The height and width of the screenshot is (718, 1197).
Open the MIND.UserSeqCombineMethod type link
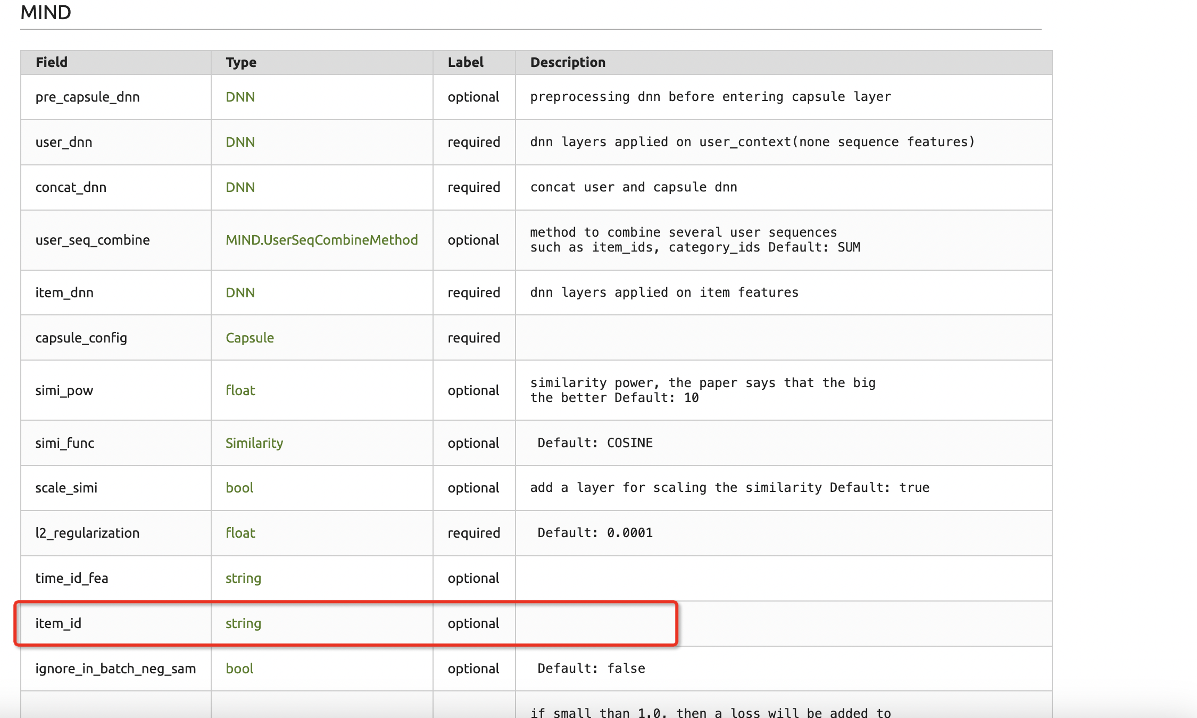[x=321, y=240]
